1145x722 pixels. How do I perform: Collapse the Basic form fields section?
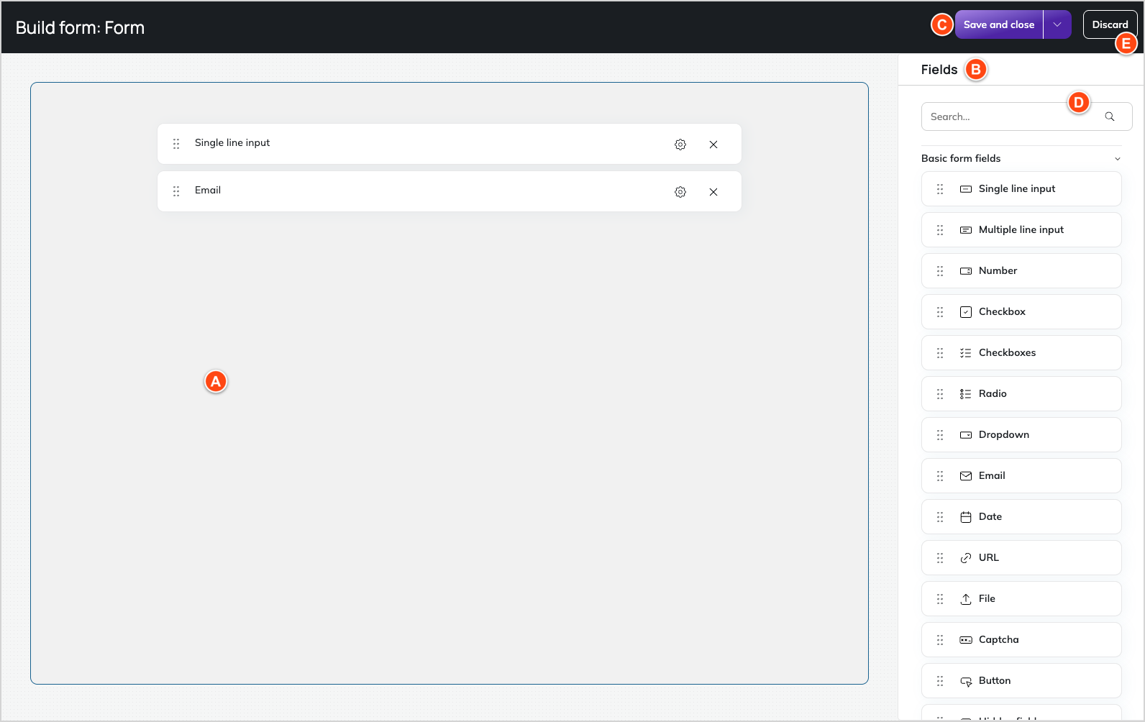pyautogui.click(x=1118, y=159)
